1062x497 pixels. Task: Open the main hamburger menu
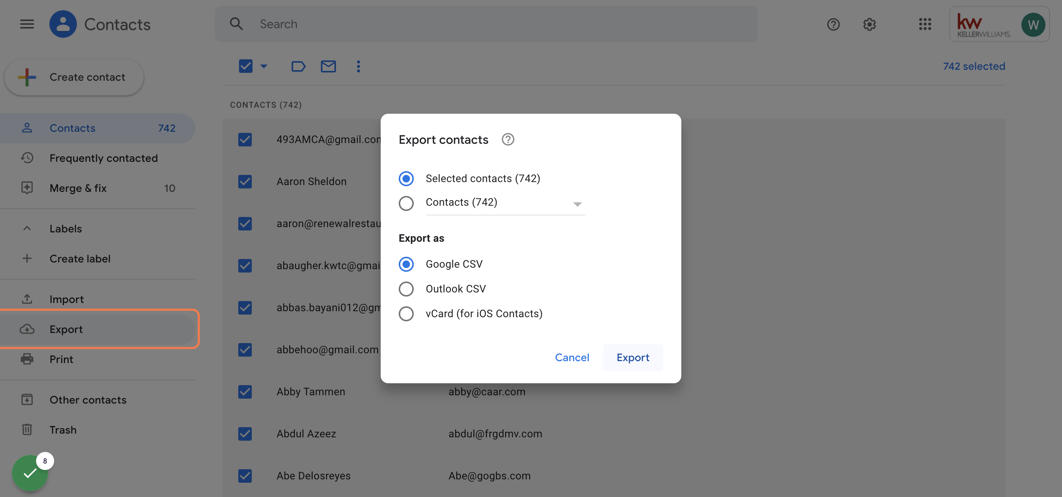click(x=27, y=24)
